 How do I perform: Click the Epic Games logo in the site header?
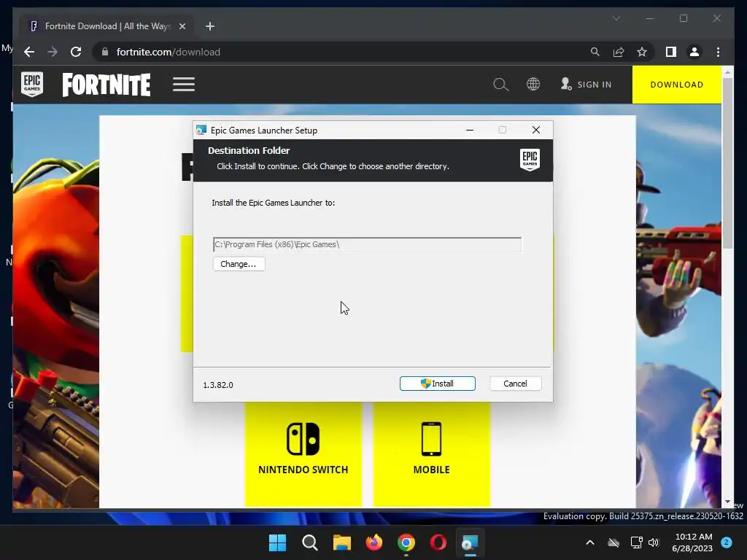32,85
